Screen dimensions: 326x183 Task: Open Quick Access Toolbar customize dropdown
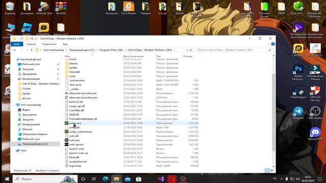point(36,39)
